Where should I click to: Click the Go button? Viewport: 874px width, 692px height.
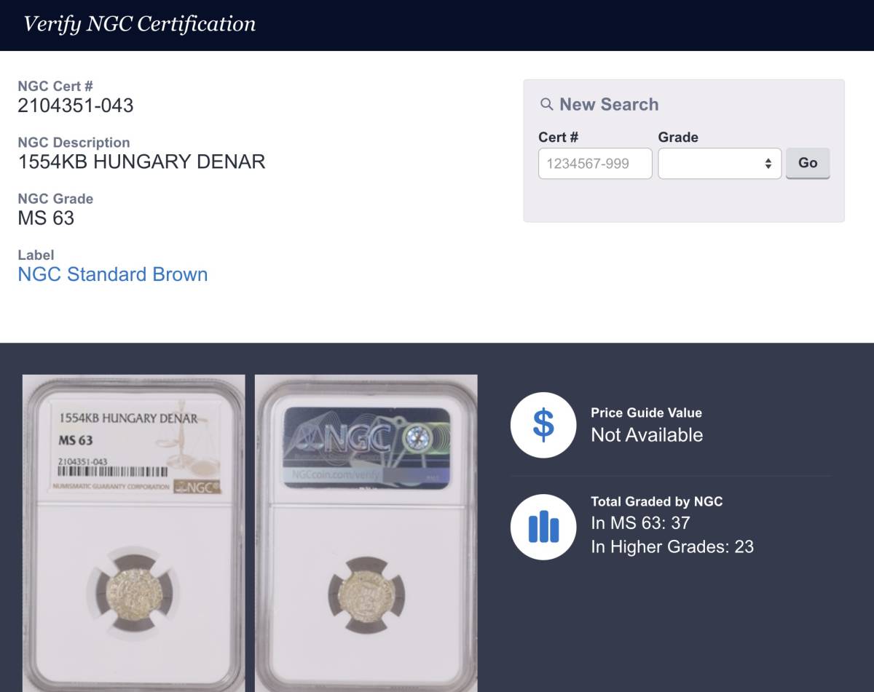point(808,163)
